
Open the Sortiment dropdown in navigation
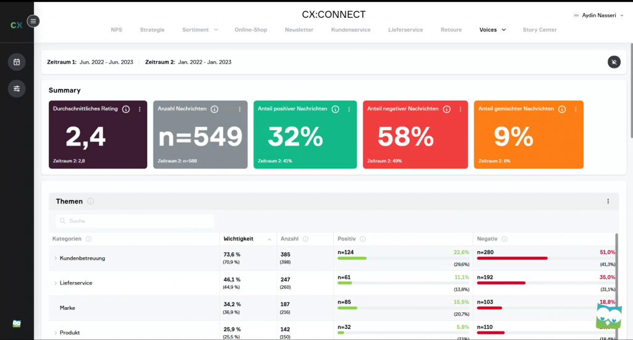tap(200, 30)
